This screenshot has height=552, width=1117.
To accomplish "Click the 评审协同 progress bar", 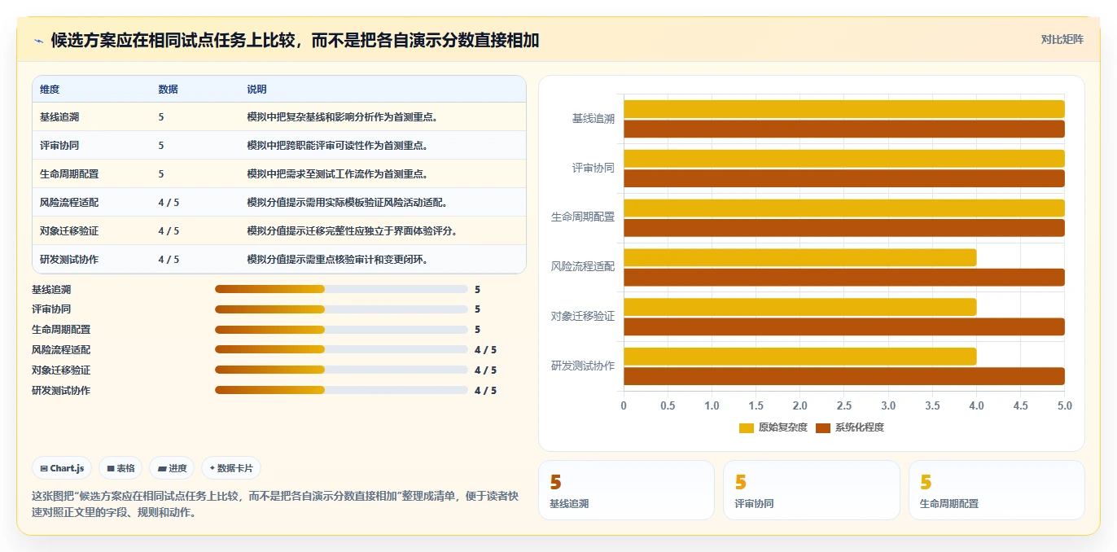I will click(x=341, y=309).
